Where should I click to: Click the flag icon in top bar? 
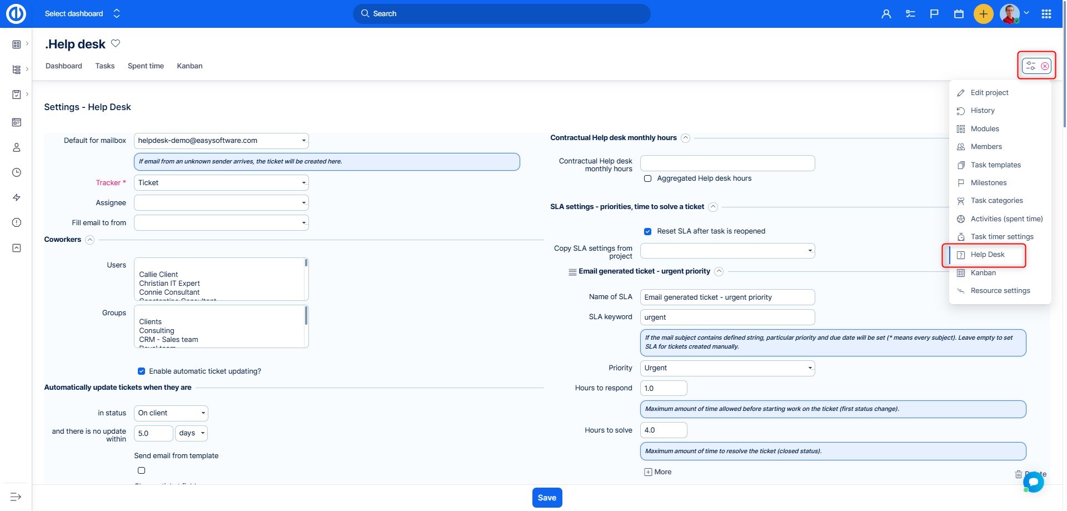click(x=934, y=14)
